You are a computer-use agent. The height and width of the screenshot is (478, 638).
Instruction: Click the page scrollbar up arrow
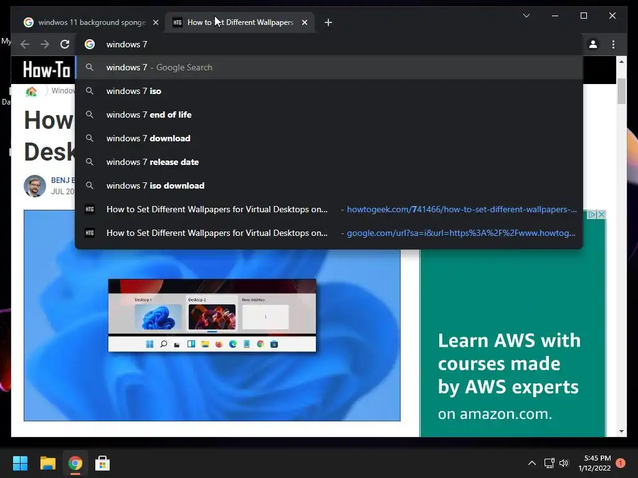(x=621, y=62)
